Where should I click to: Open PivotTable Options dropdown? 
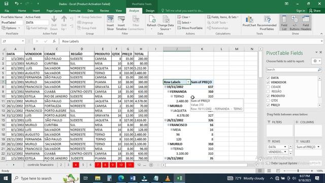point(11,28)
